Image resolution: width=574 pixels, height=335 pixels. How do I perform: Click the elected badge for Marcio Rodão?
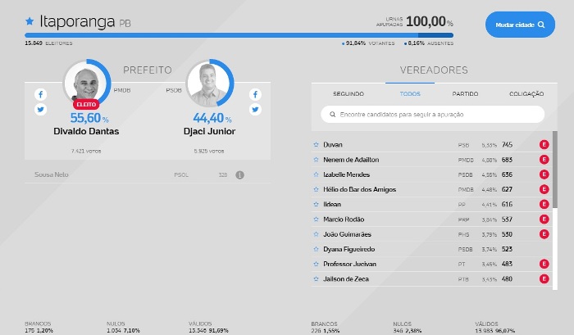click(544, 219)
